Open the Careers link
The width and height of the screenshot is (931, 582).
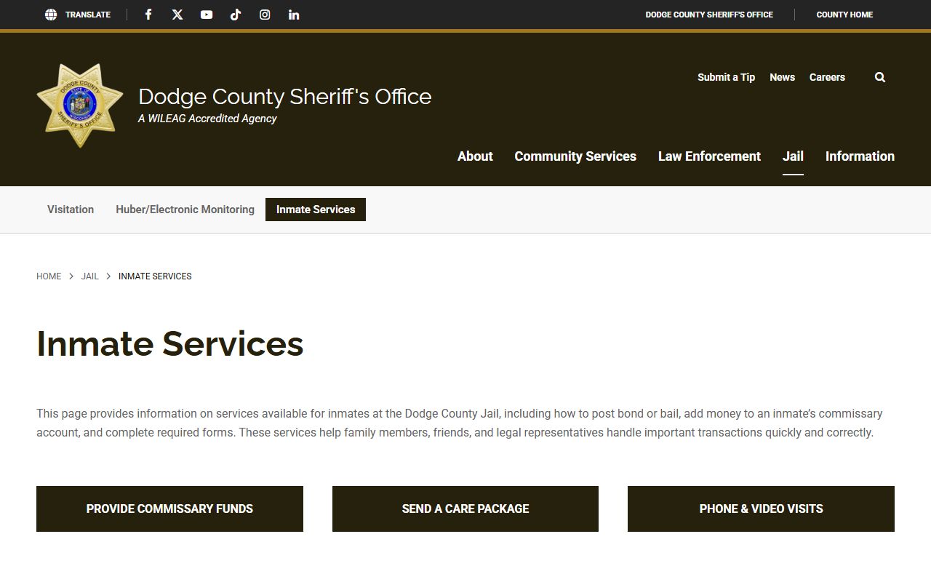[827, 77]
